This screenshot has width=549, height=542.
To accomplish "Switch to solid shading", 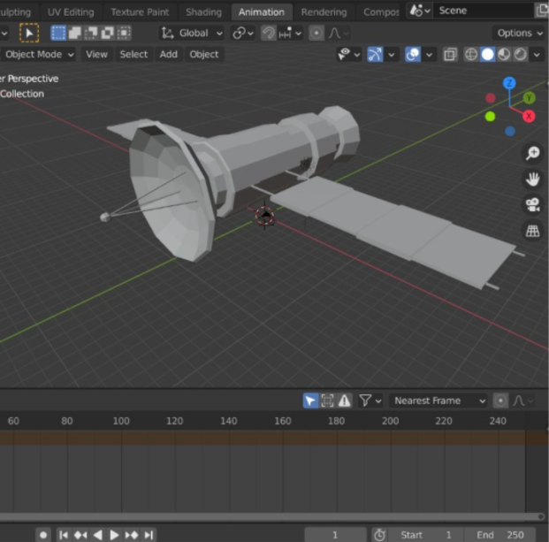I will [x=488, y=55].
